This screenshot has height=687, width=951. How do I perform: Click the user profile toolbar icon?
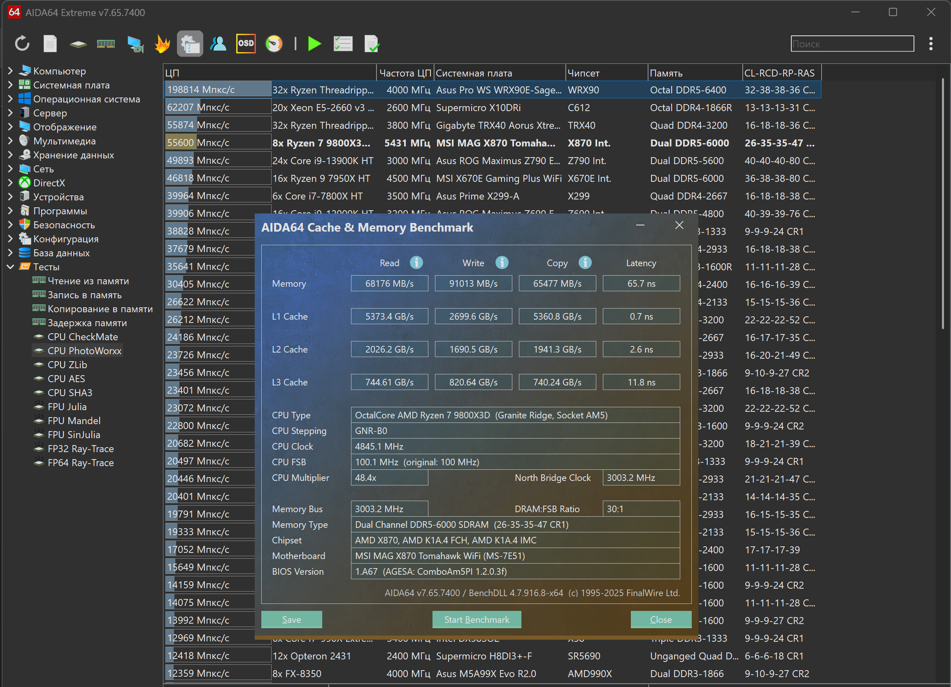pos(218,44)
